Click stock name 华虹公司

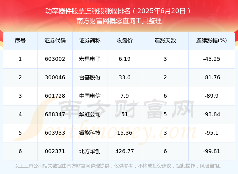(x=90, y=114)
